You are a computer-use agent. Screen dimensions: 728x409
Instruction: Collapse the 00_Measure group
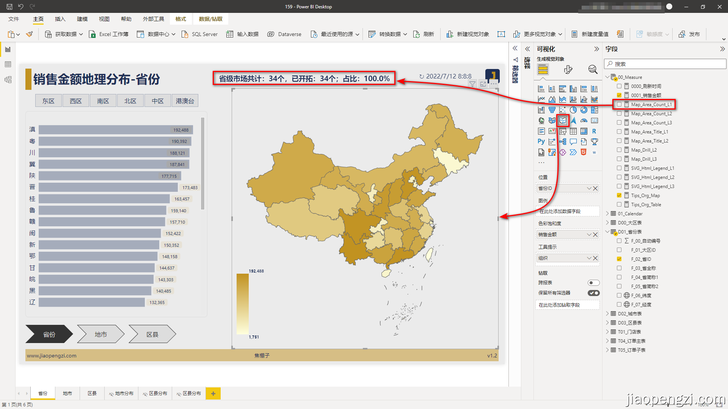608,77
